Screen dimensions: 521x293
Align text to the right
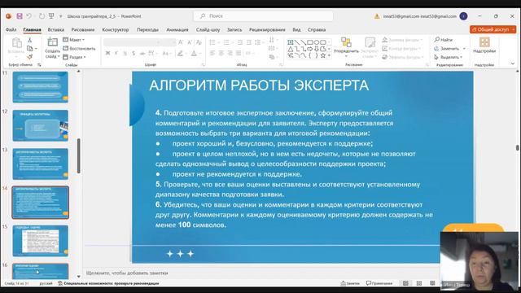tap(230, 53)
